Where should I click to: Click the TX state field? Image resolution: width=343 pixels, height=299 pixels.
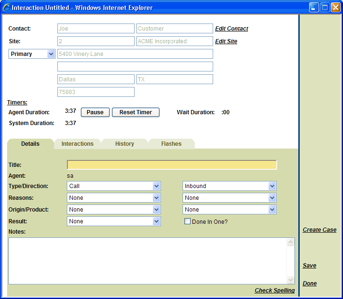click(175, 79)
